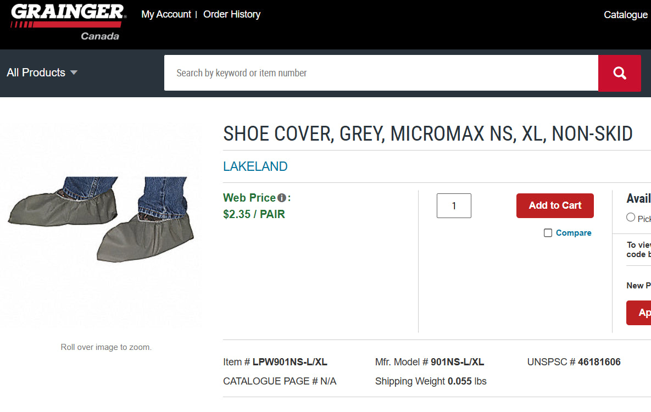The image size is (651, 412).
Task: Click the UNSPSC code 46181606
Action: [599, 362]
